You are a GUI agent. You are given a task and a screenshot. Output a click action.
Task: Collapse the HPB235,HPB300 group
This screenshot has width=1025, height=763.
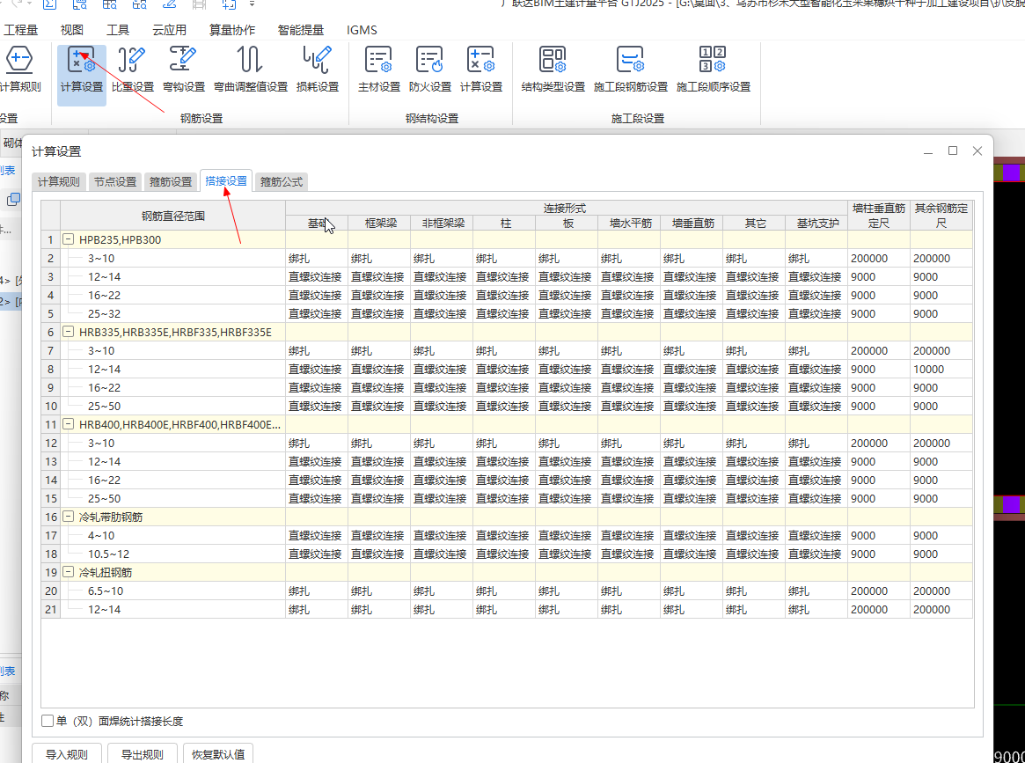coord(68,240)
